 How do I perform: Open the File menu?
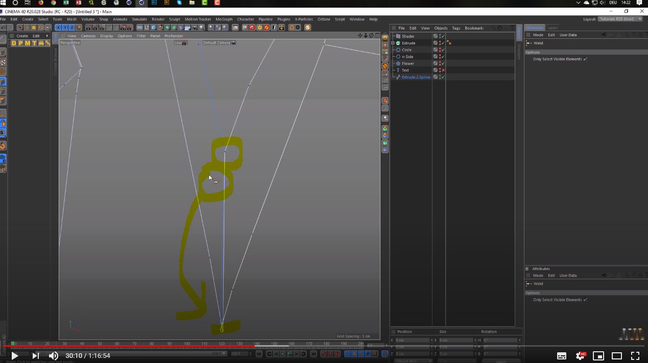click(3, 19)
